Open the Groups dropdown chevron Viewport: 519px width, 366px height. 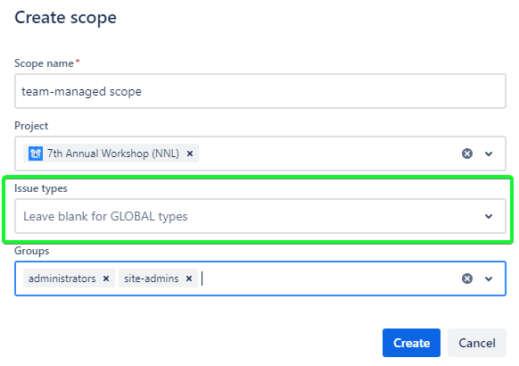click(489, 279)
